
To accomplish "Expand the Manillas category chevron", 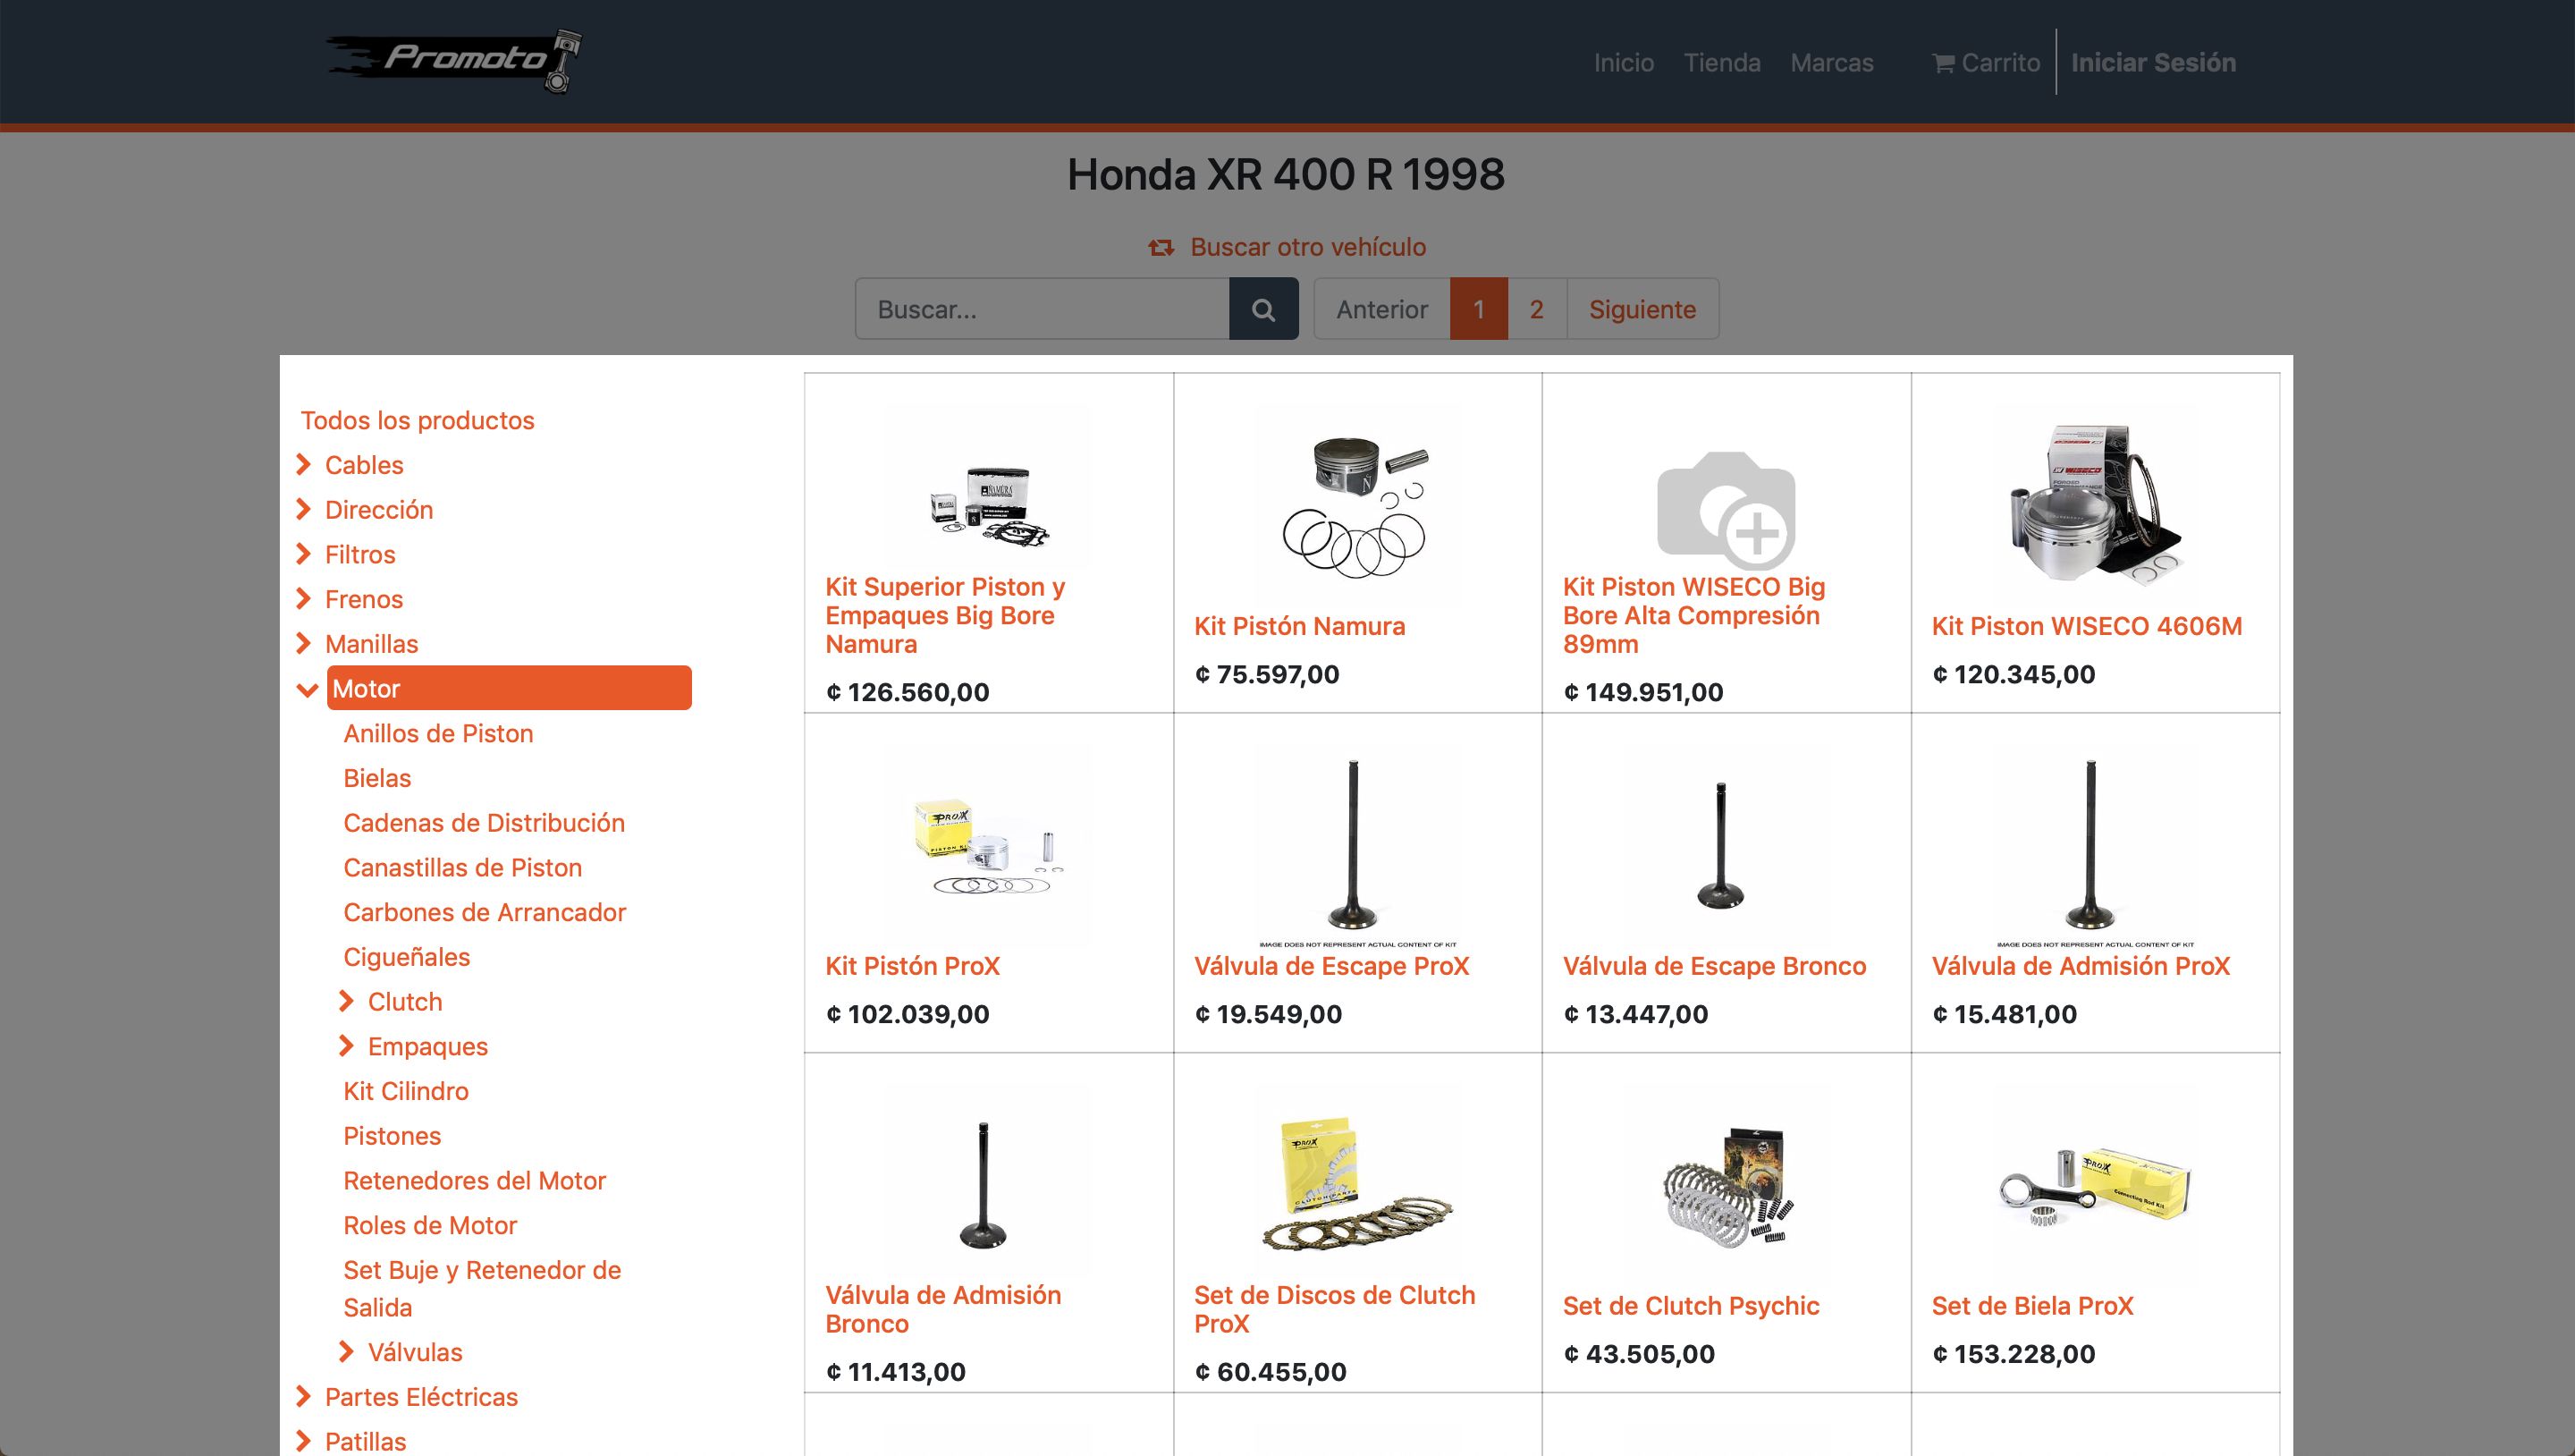I will point(304,644).
